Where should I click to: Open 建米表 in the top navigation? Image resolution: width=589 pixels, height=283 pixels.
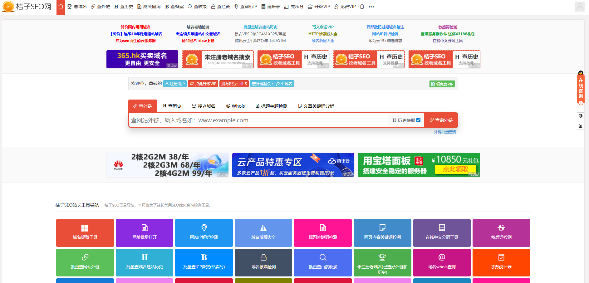(271, 7)
